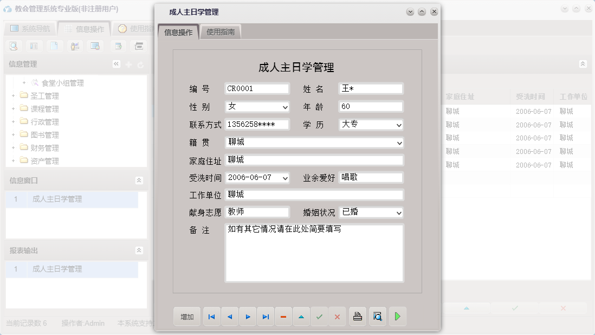
Task: Open print preview from the record toolbar
Action: click(x=377, y=316)
